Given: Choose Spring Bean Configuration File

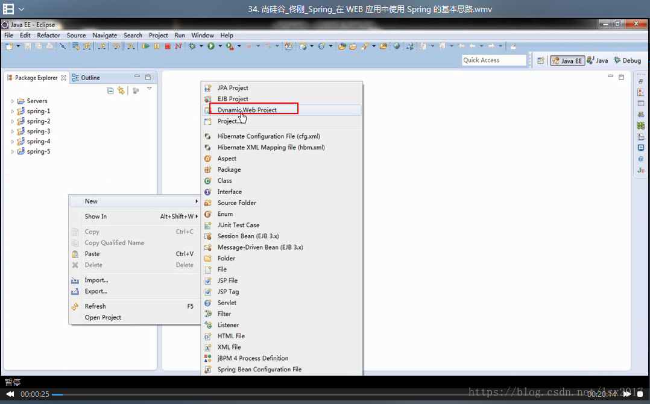Looking at the screenshot, I should (x=282, y=369).
